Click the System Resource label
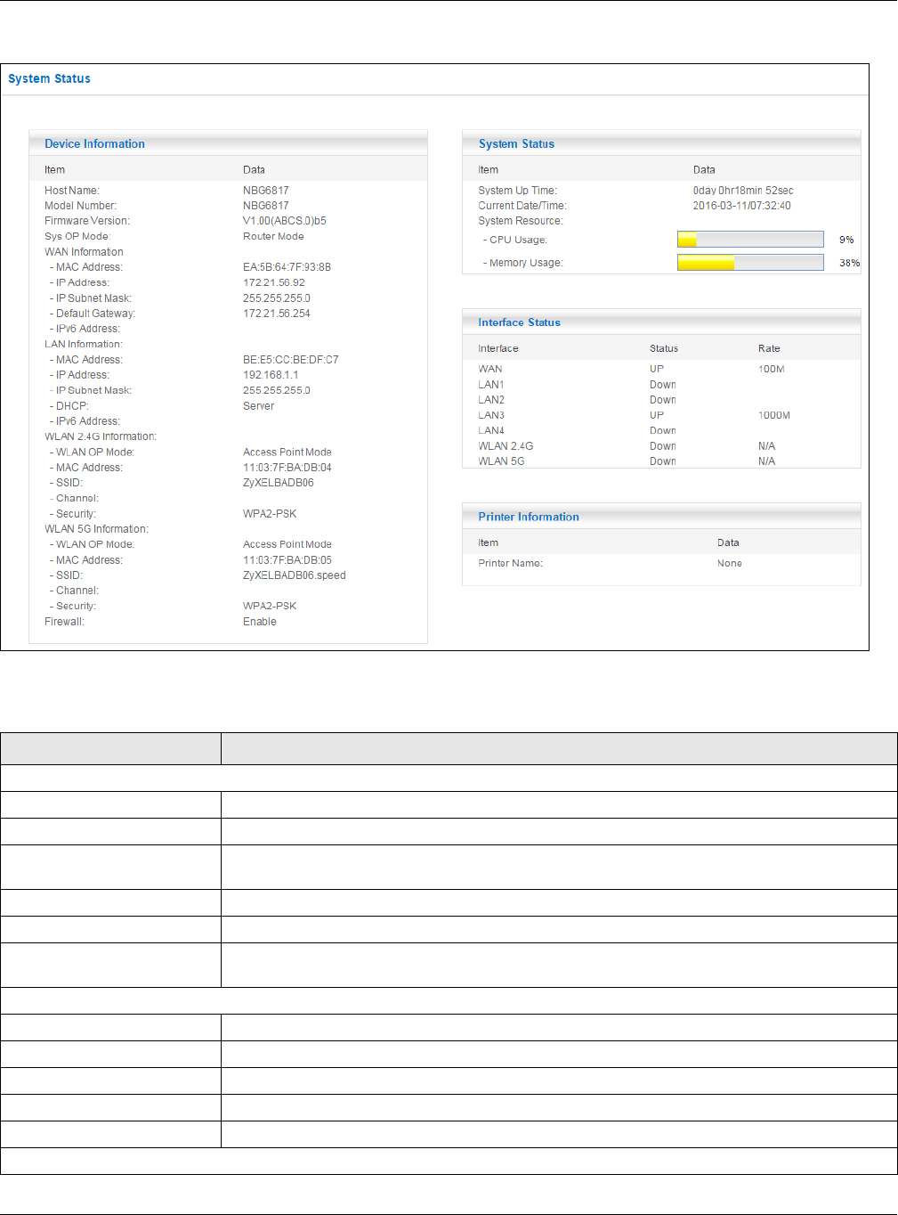 (521, 221)
